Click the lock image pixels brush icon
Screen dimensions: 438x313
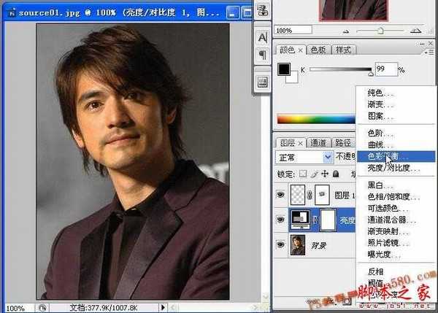click(315, 174)
